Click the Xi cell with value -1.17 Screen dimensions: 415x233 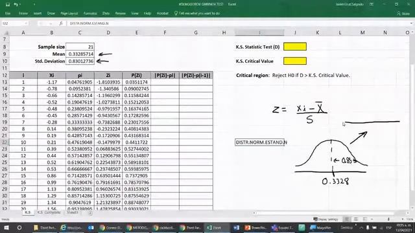52,82
